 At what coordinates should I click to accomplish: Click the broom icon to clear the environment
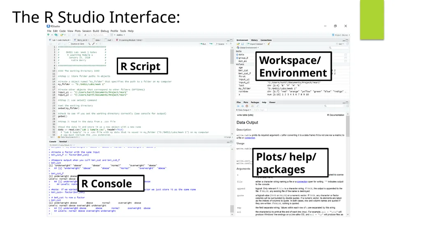pyautogui.click(x=269, y=44)
